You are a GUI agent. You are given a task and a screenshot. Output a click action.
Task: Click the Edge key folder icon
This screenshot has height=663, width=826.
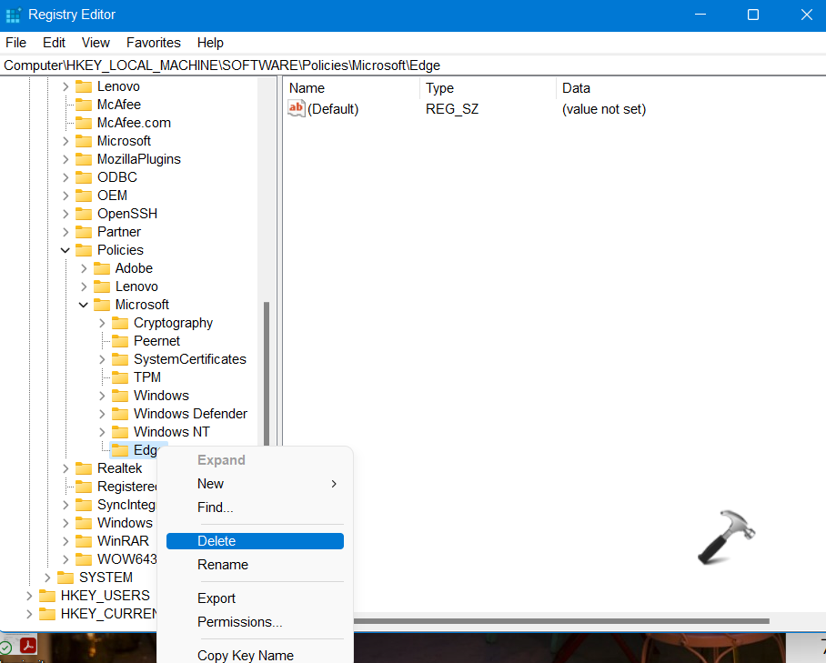(x=122, y=449)
